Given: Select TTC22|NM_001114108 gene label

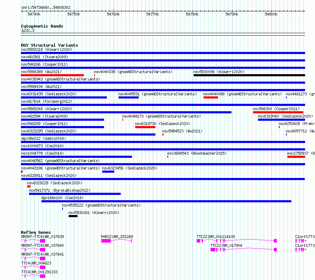Looking at the screenshot, I should coord(216,237).
